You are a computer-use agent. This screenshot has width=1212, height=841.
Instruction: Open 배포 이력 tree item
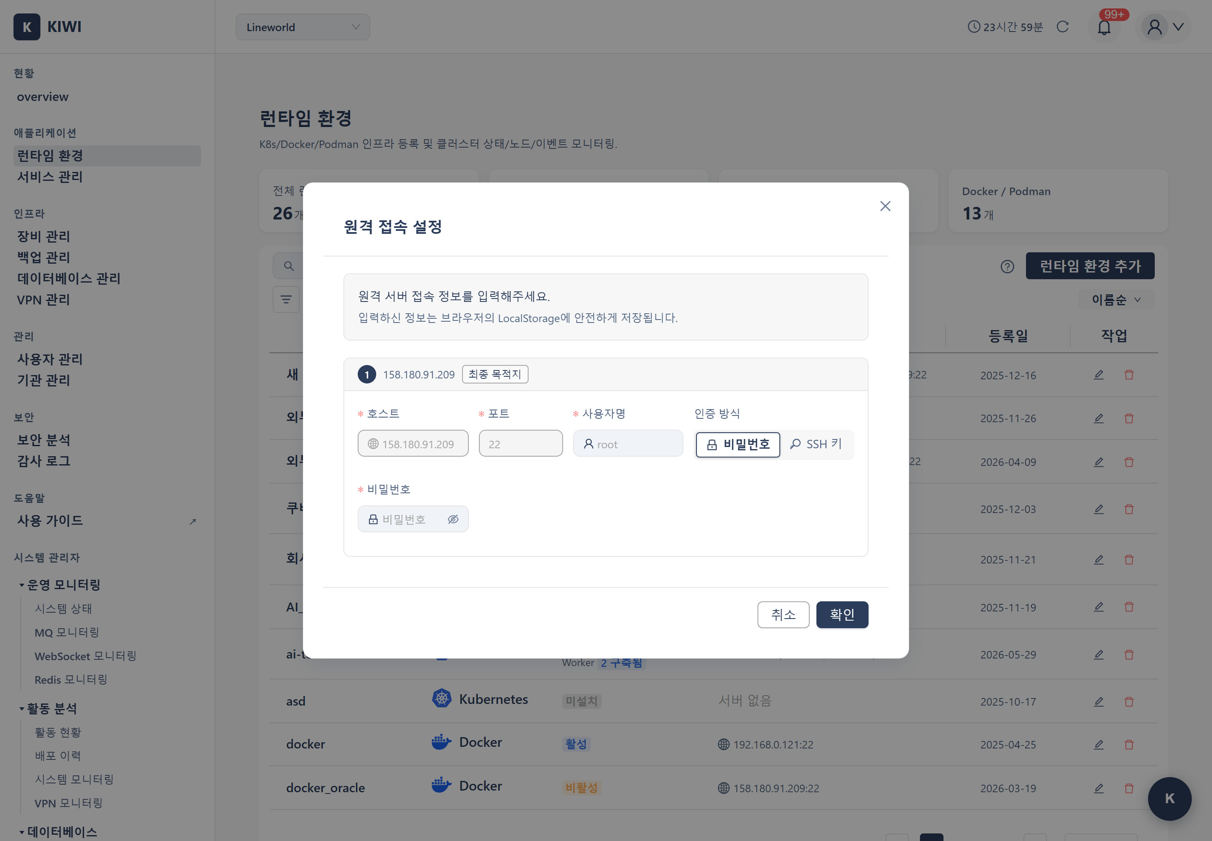[58, 756]
